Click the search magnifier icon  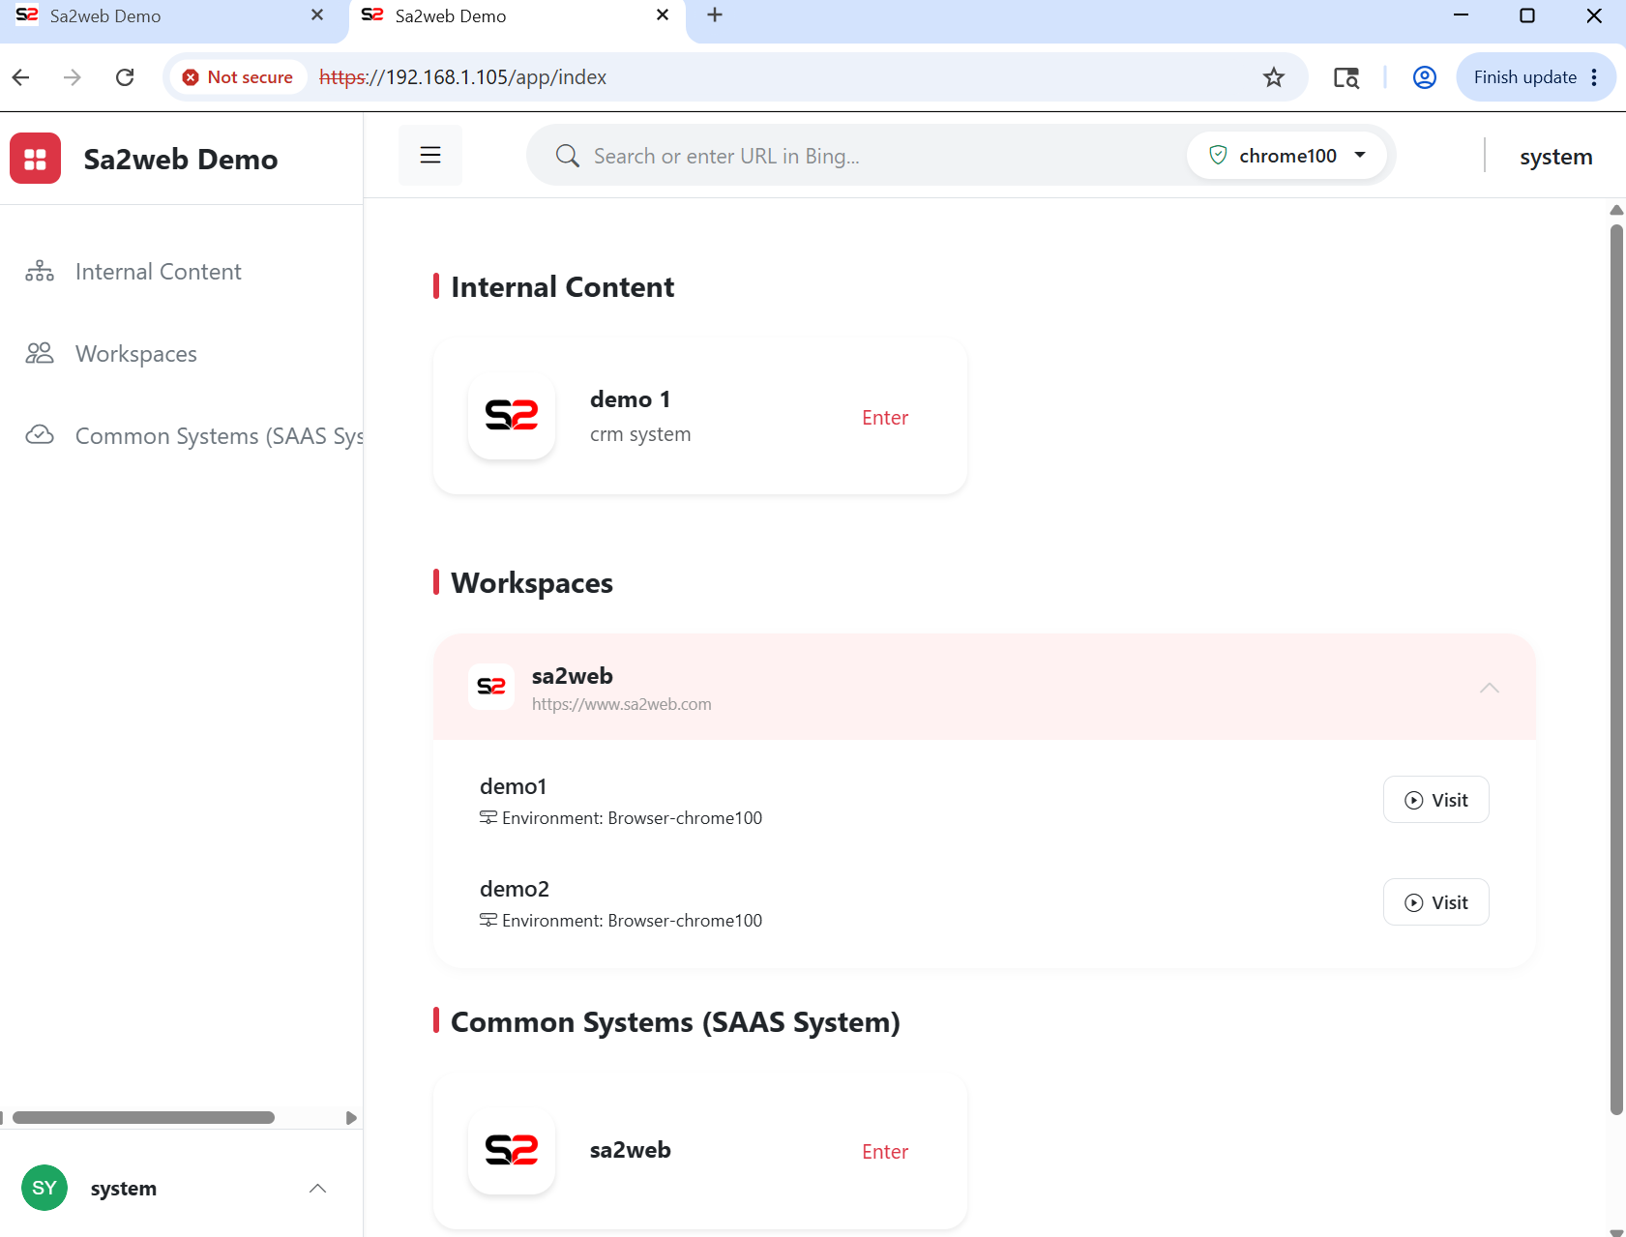[568, 156]
